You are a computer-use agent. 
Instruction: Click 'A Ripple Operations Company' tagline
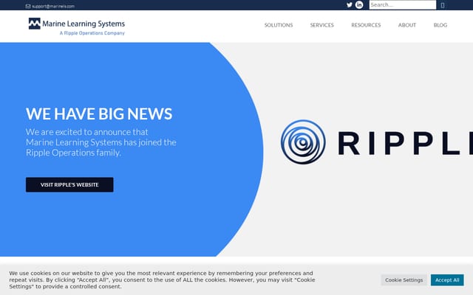pyautogui.click(x=92, y=33)
